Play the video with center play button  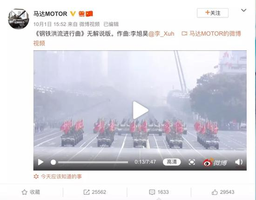pyautogui.click(x=141, y=110)
